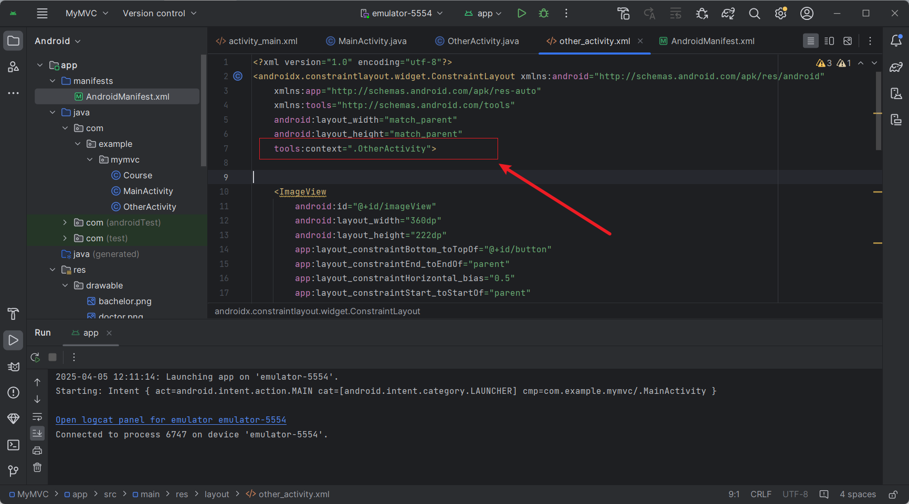The height and width of the screenshot is (504, 909).
Task: Open Build tool window hammer icon
Action: 13,314
